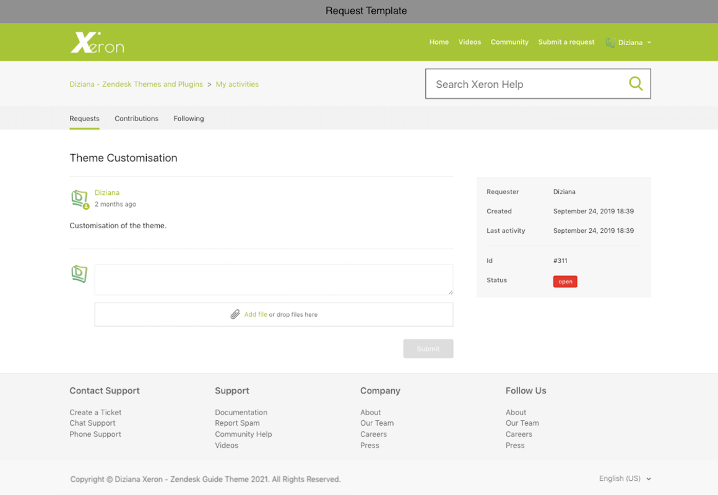Go to Videos in the header menu

click(x=469, y=42)
